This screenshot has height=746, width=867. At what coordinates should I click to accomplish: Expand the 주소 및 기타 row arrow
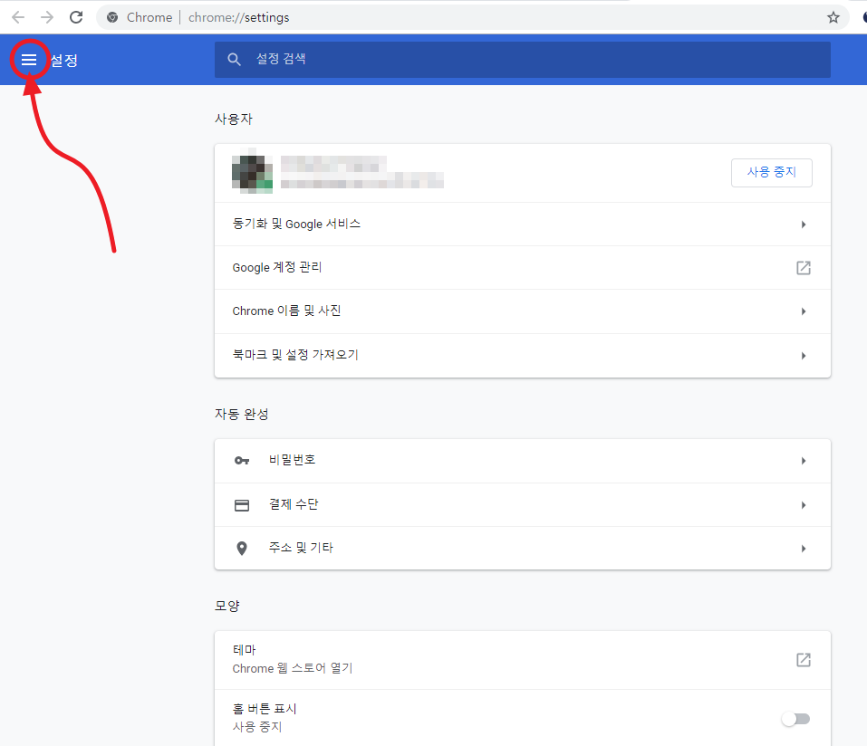coord(804,549)
